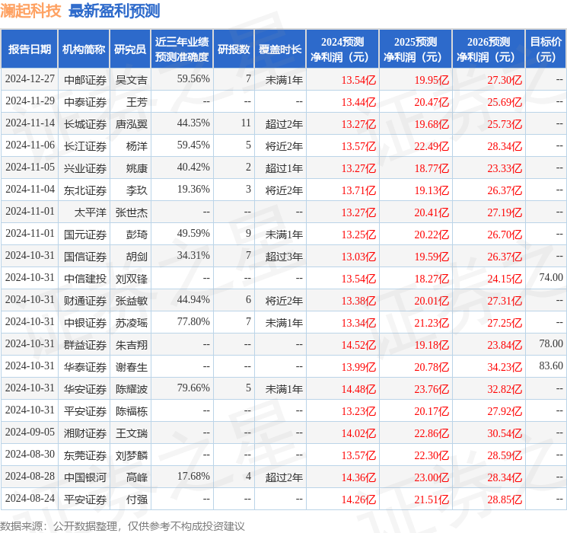Click the 兴业证券 institution cell

[85, 168]
